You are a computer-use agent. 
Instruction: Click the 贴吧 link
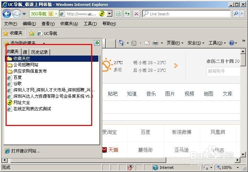[x=113, y=94]
